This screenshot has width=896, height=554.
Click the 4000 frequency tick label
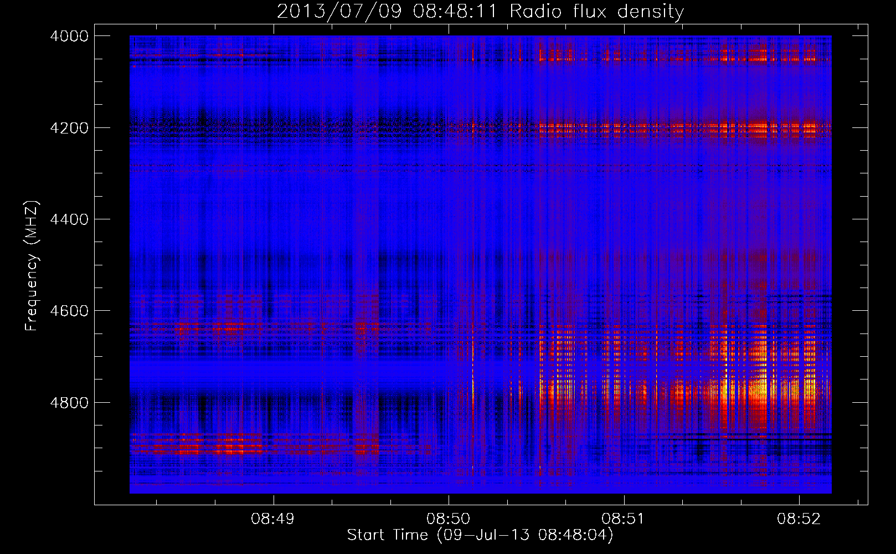(x=69, y=36)
